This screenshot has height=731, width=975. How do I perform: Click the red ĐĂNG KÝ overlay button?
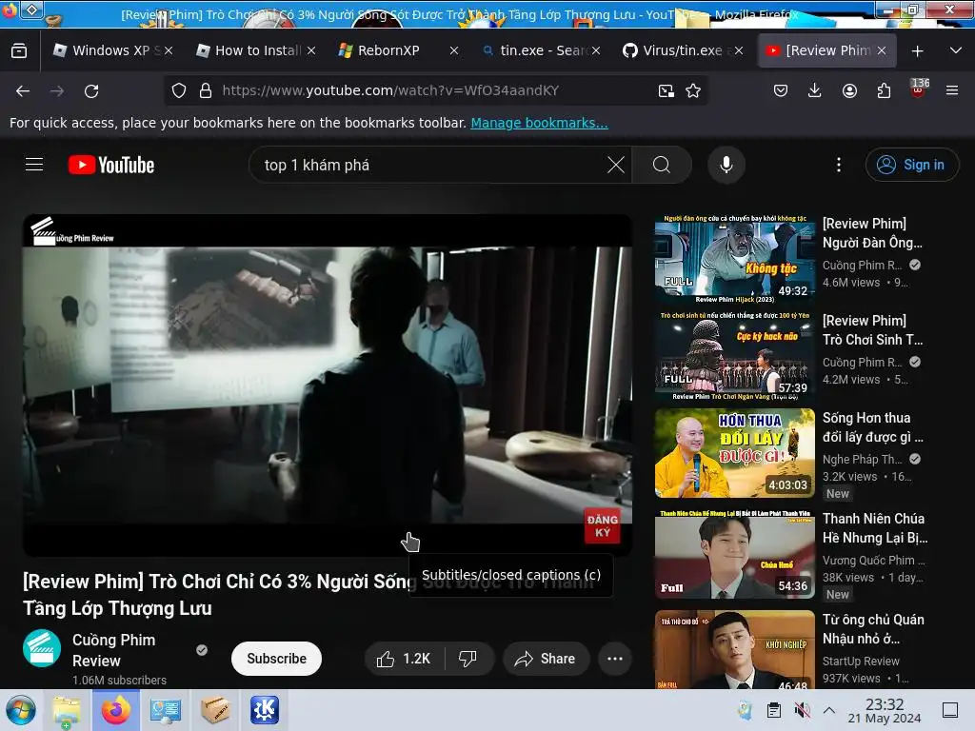tap(602, 525)
